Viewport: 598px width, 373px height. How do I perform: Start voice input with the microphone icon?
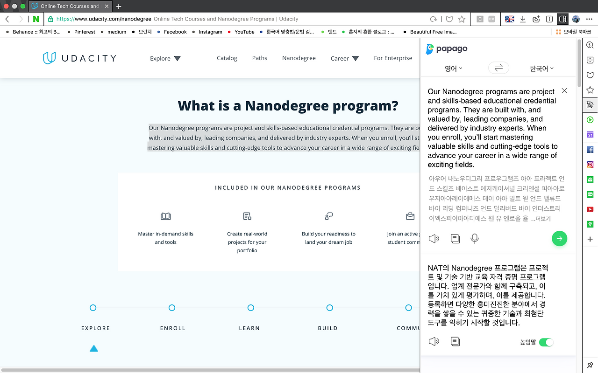coord(475,239)
